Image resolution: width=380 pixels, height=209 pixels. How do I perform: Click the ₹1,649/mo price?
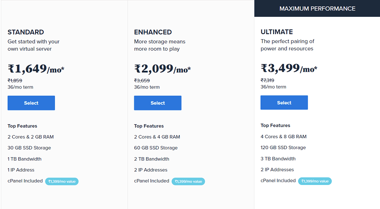[x=36, y=69]
